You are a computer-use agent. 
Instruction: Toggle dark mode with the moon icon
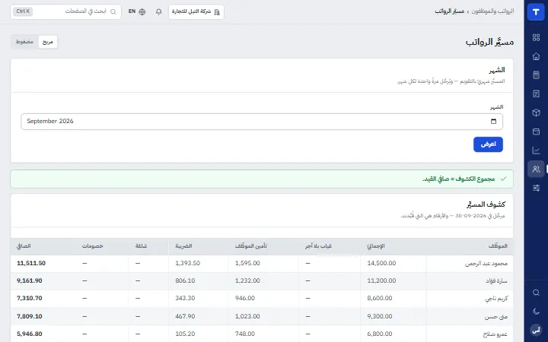[536, 312]
